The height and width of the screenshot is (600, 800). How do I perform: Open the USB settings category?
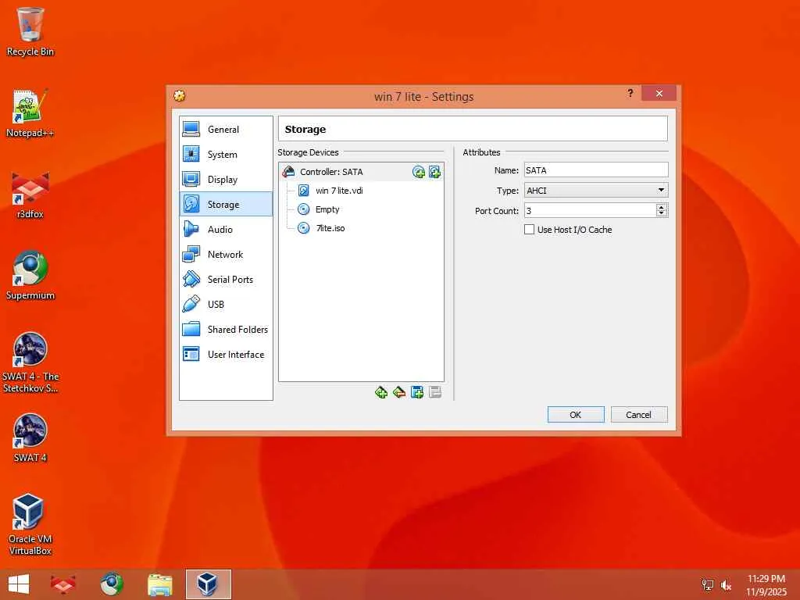[226, 304]
